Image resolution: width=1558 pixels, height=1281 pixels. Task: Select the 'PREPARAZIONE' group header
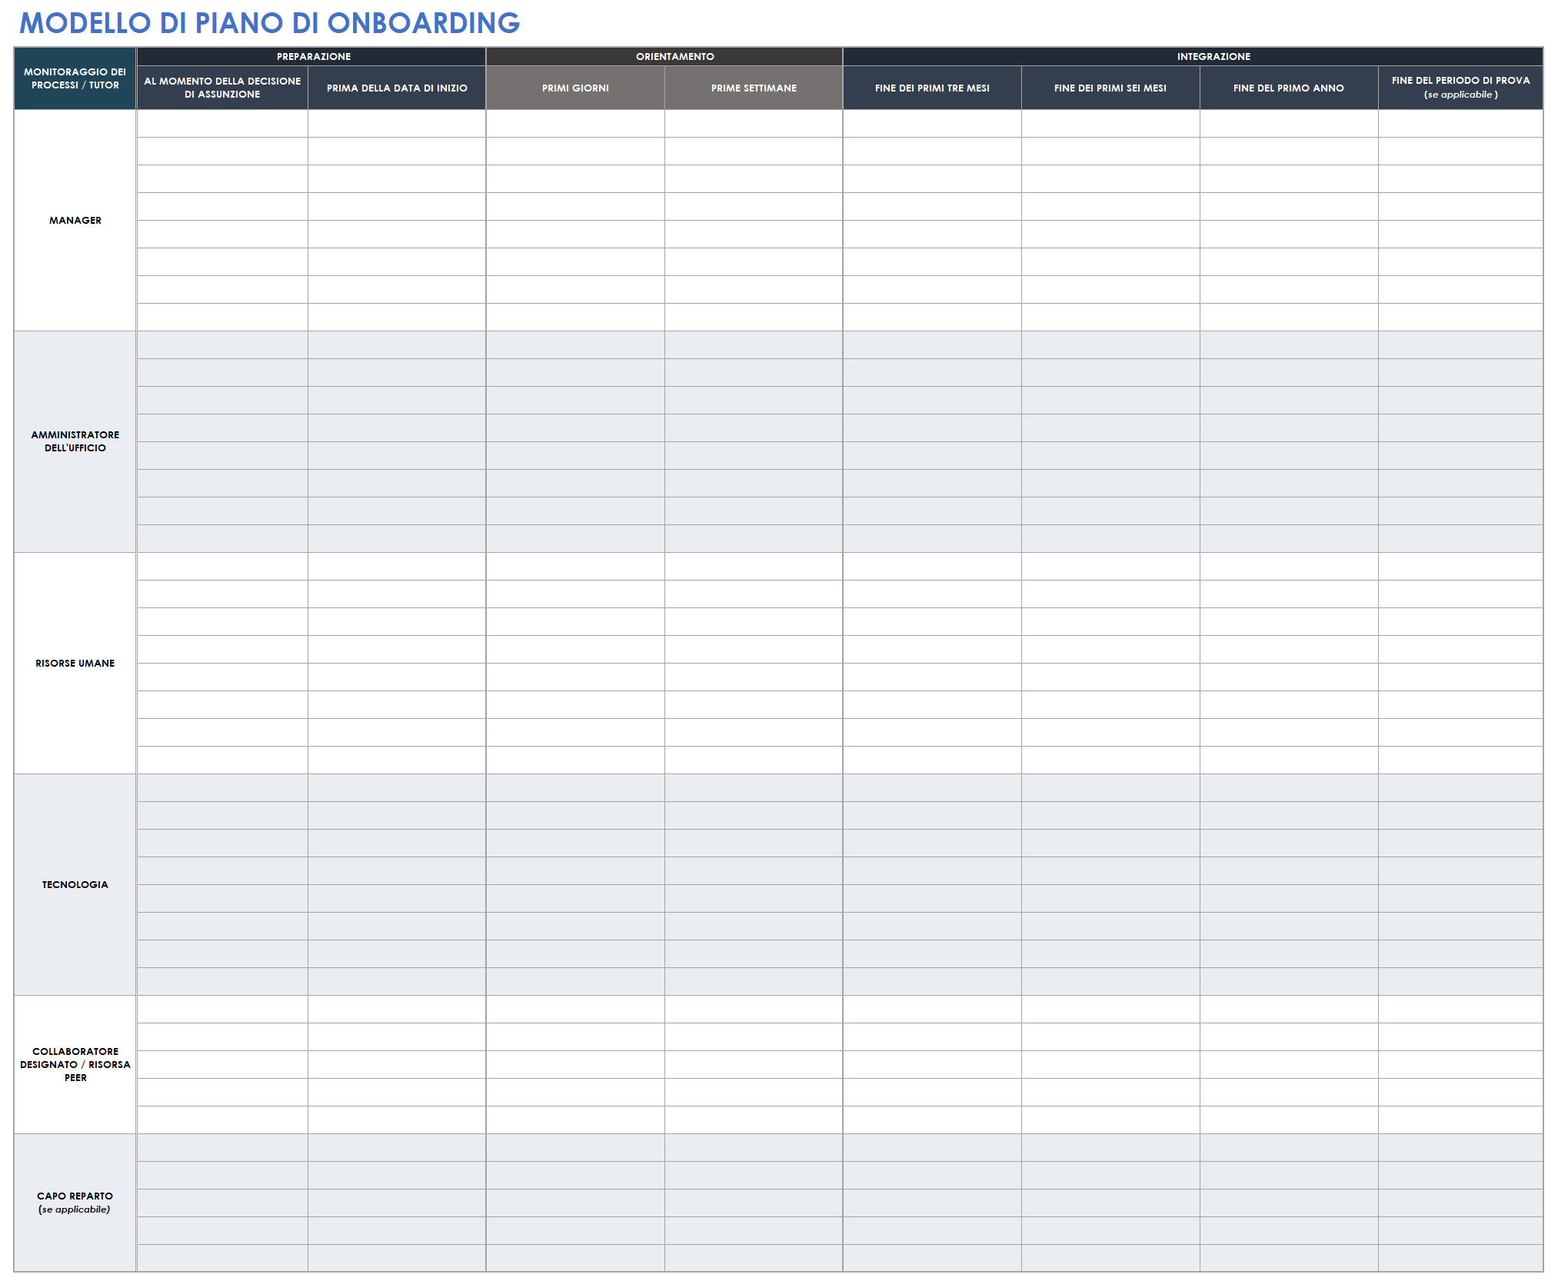pyautogui.click(x=311, y=56)
